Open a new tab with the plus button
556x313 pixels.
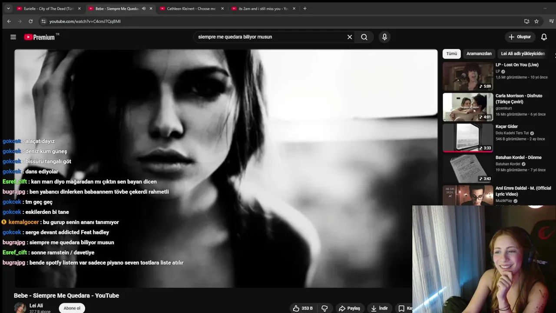click(304, 8)
